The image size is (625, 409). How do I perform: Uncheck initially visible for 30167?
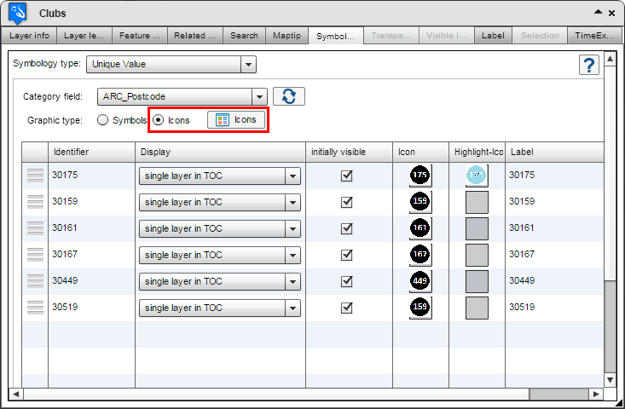coord(347,255)
